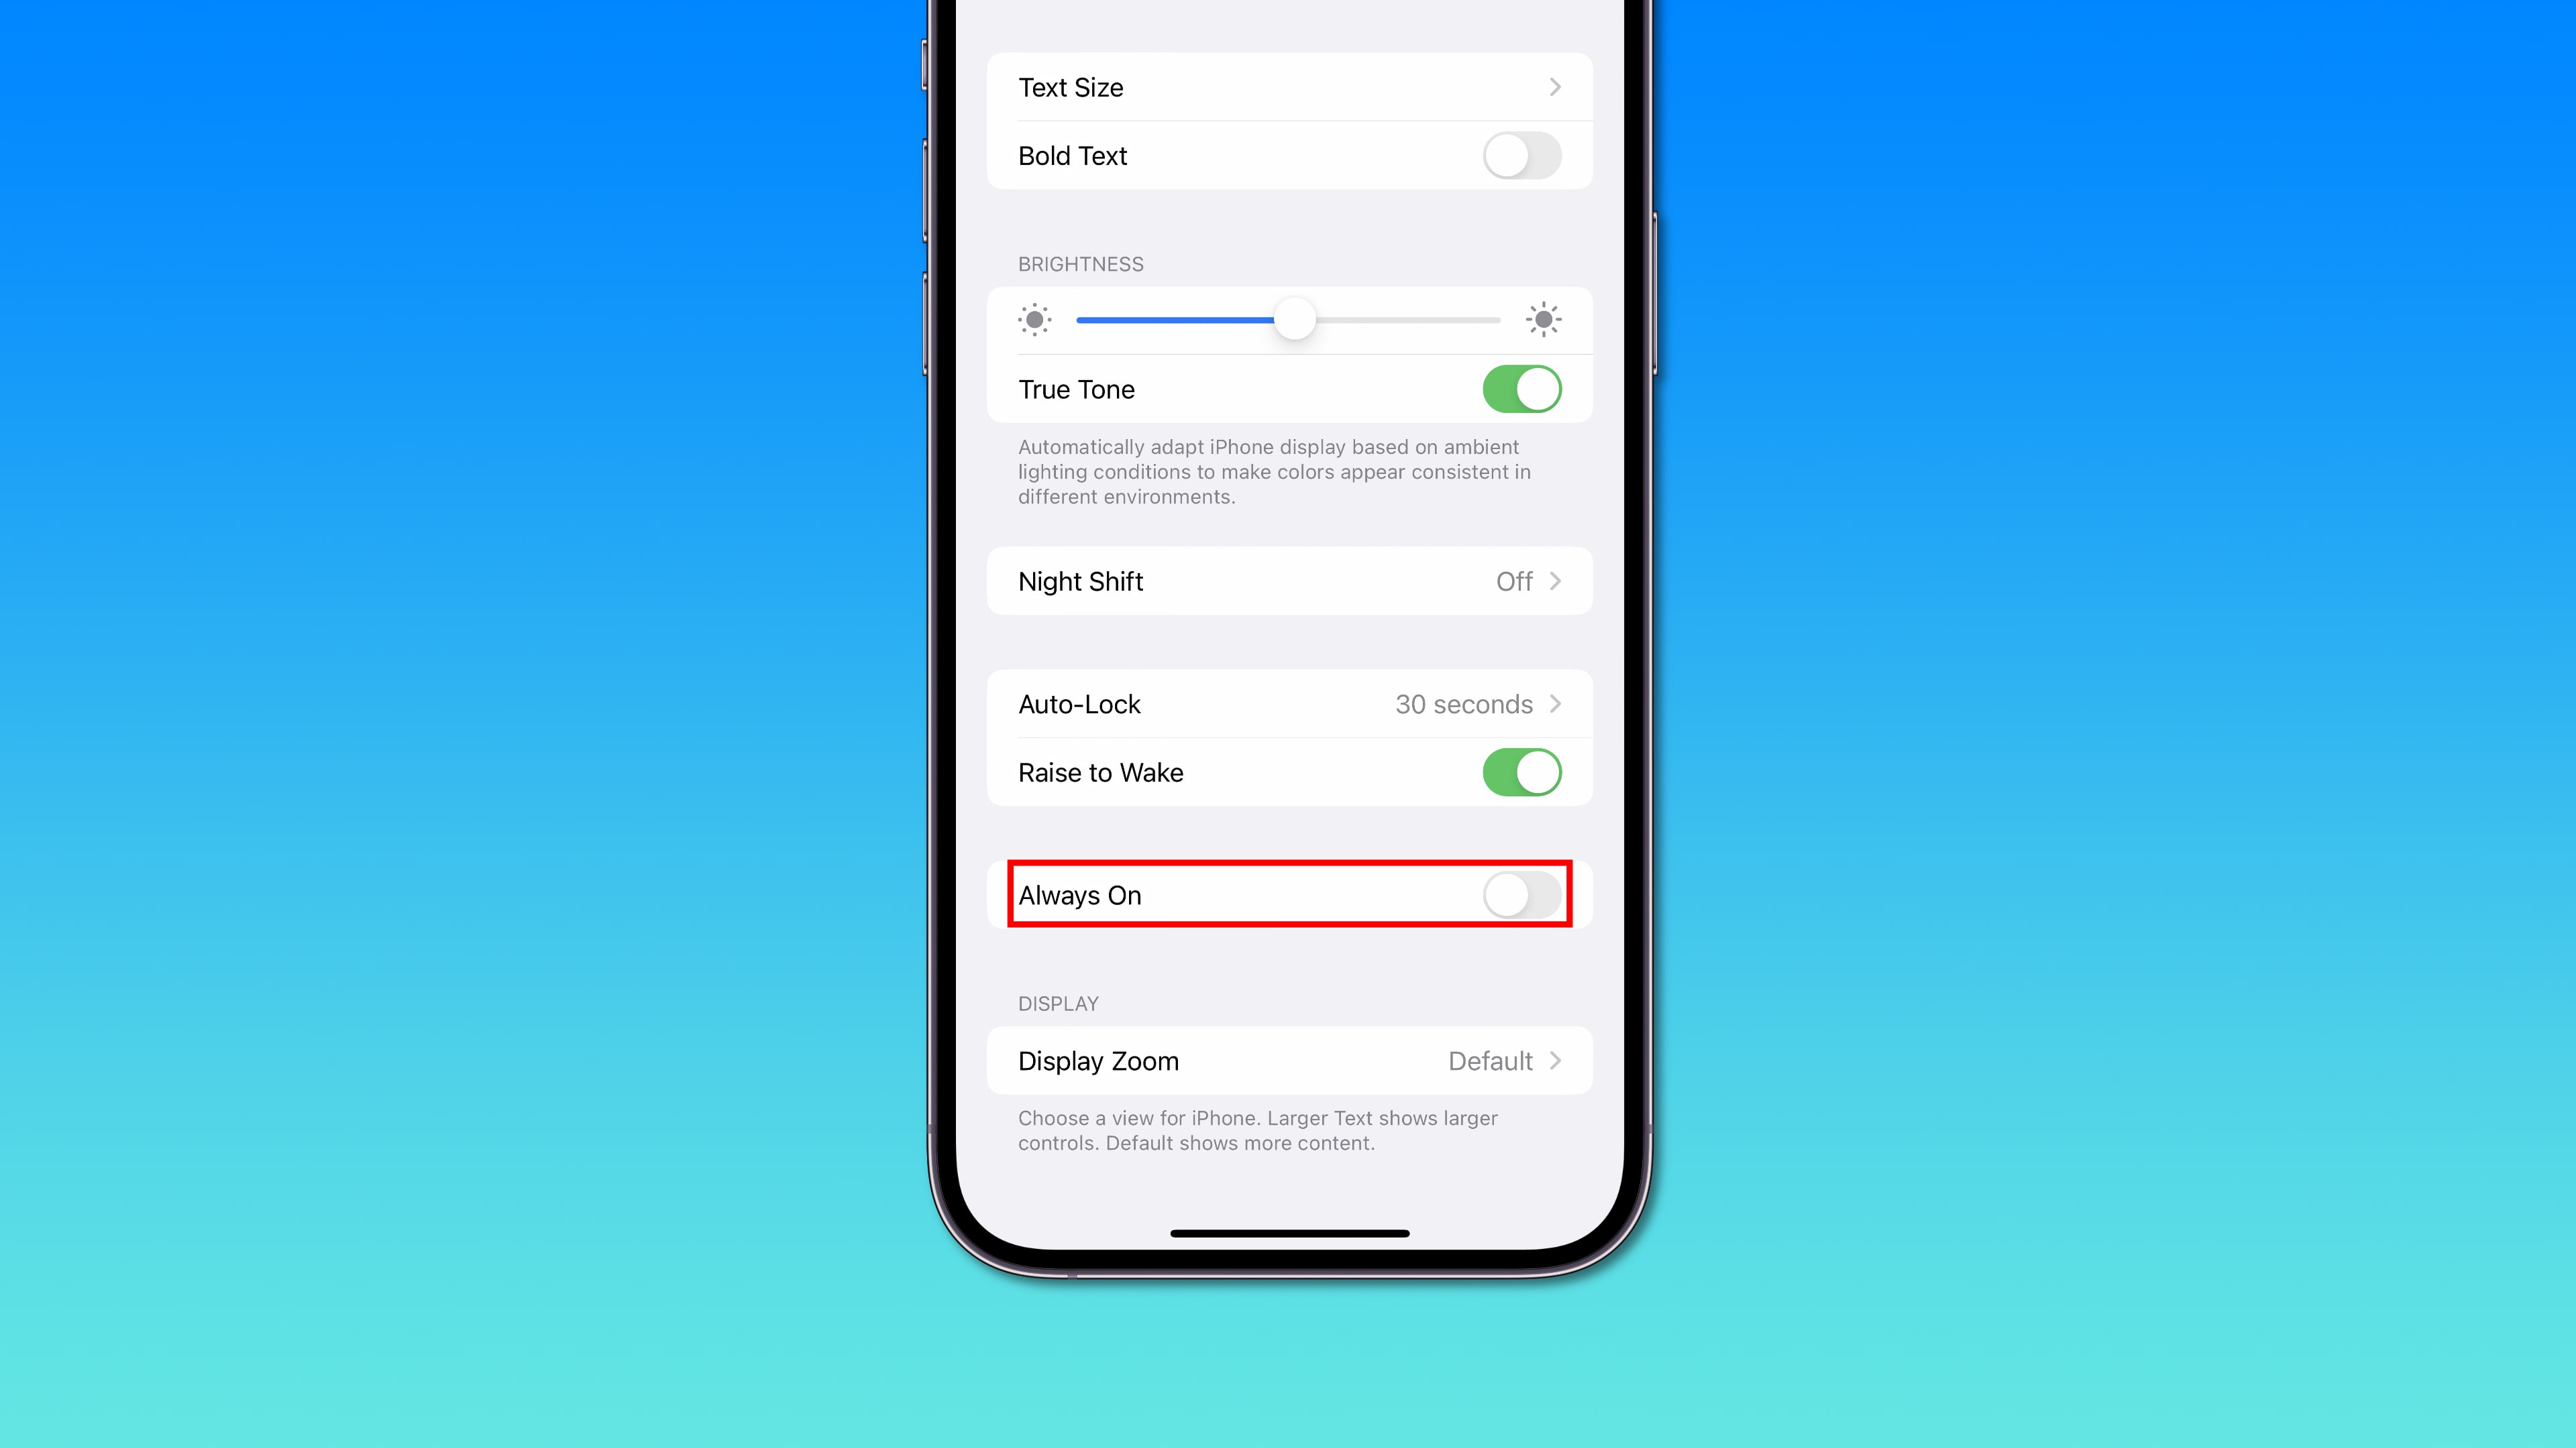The image size is (2576, 1448).
Task: Tap the low brightness icon left of slider
Action: click(x=1035, y=320)
